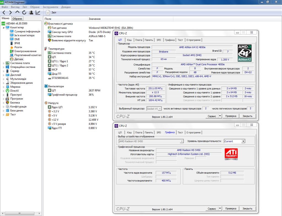The height and width of the screenshot is (216, 282).
Task: Click the Звіт report toolbar button
Action: pos(51,13)
